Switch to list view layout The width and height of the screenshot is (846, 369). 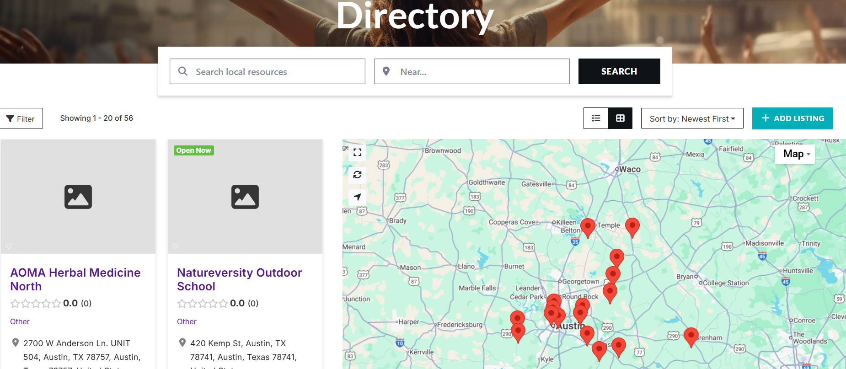596,118
